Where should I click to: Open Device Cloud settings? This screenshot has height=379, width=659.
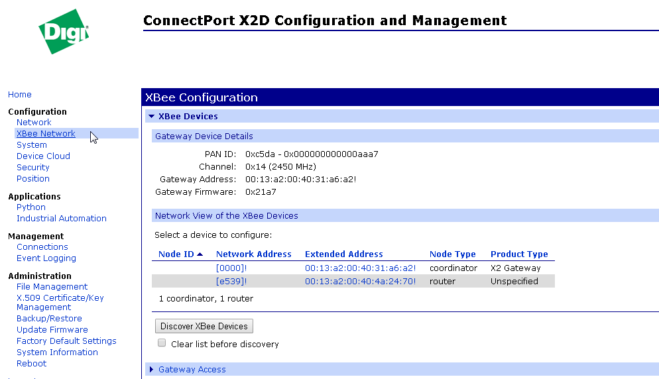(43, 156)
